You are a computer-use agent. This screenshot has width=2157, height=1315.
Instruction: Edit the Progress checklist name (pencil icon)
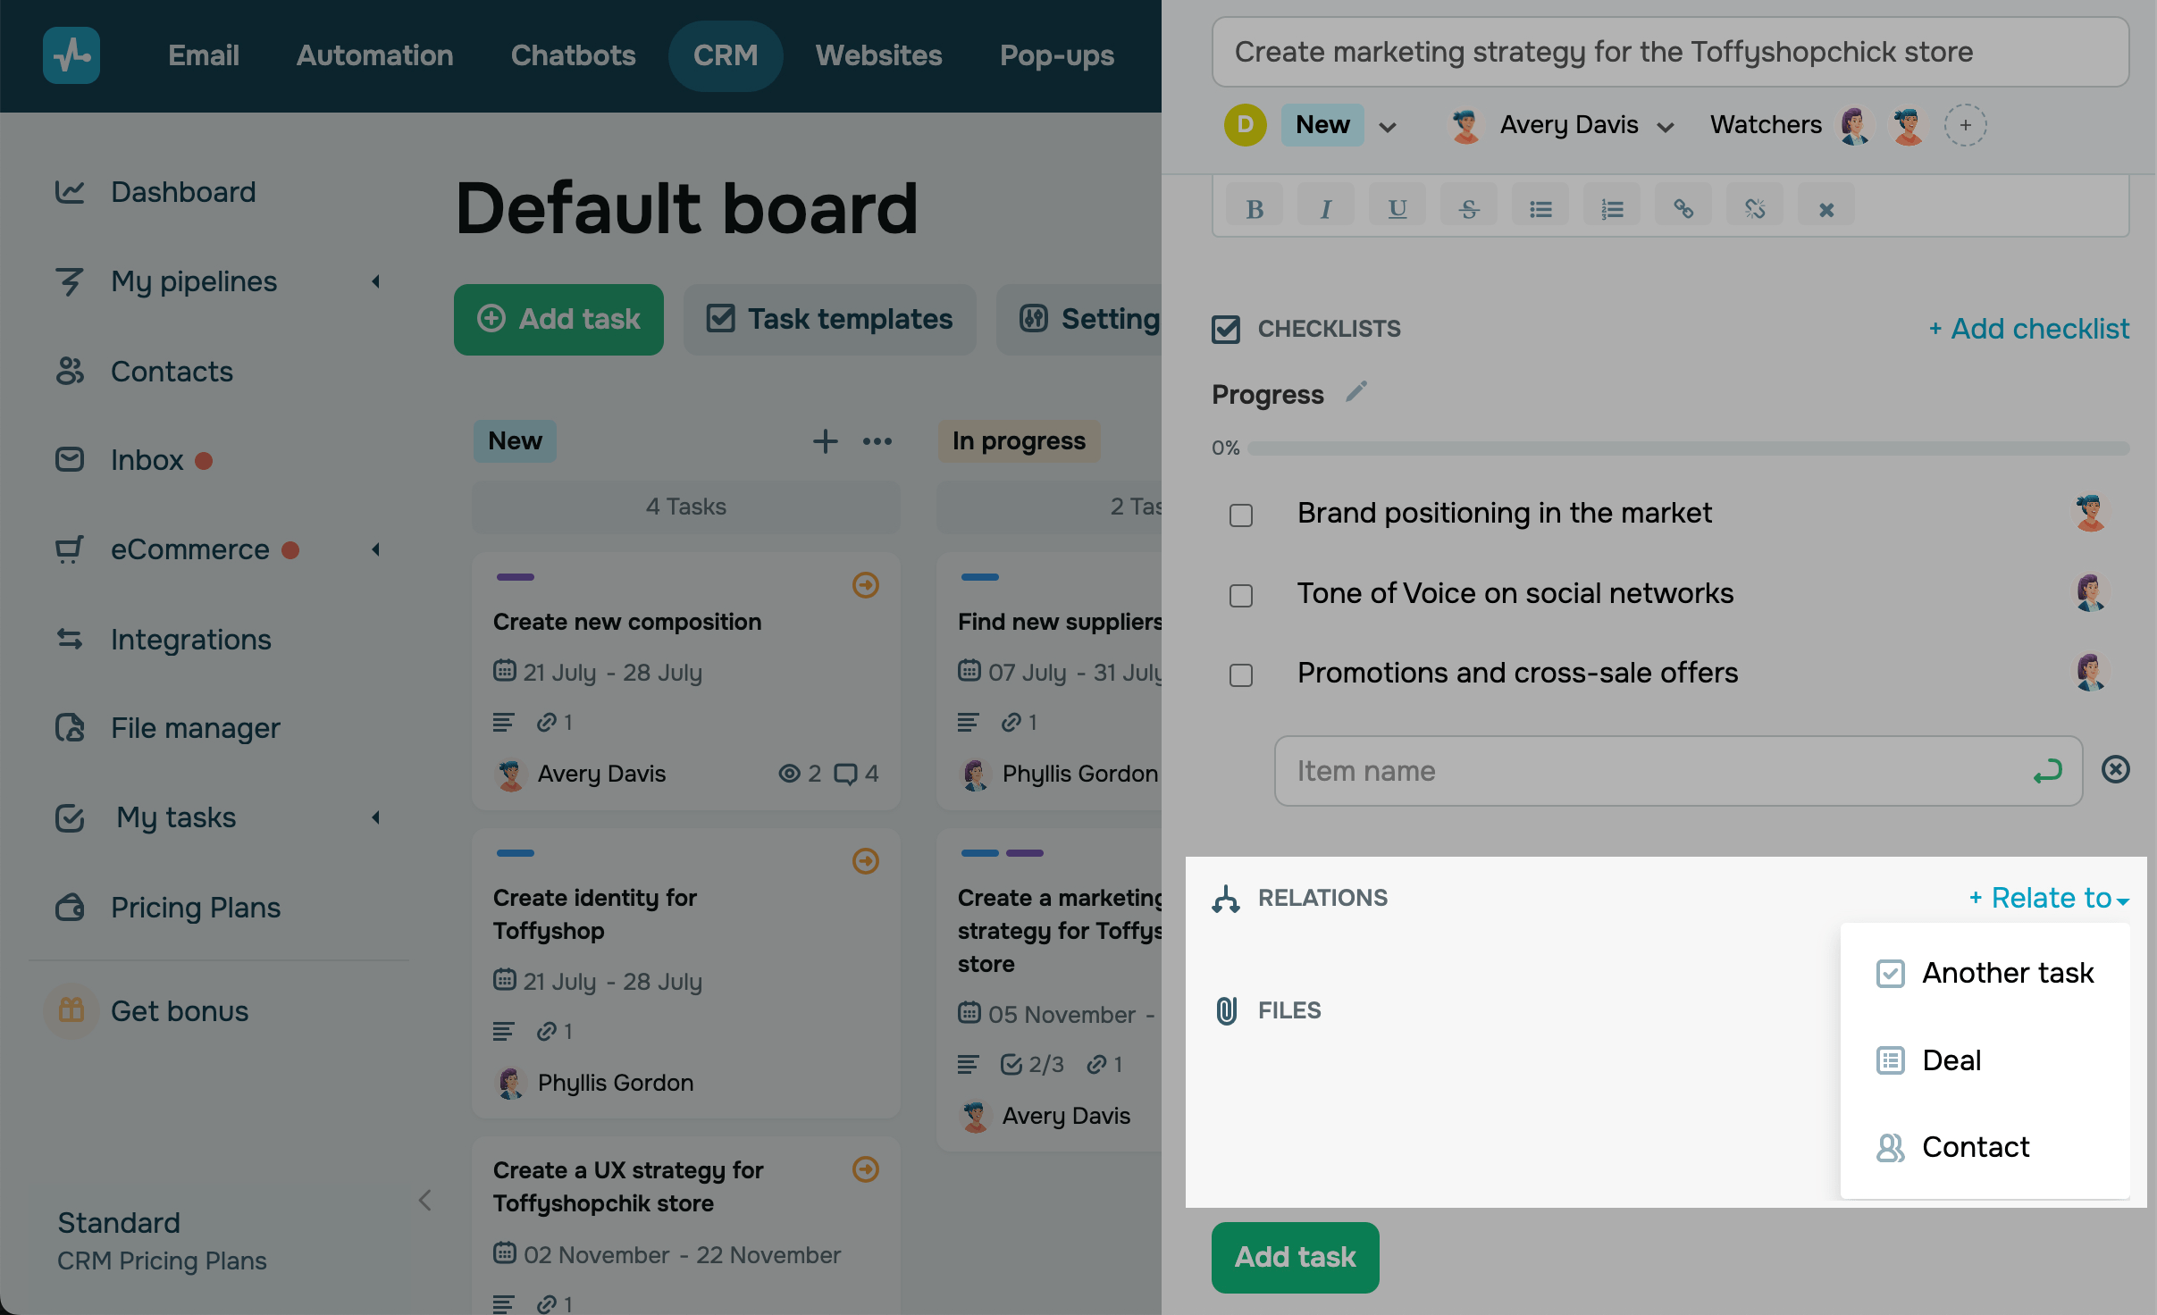coord(1356,392)
